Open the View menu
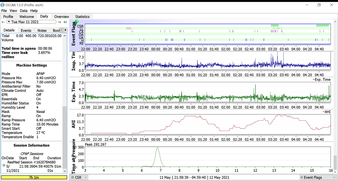The image size is (338, 181). pos(13,11)
